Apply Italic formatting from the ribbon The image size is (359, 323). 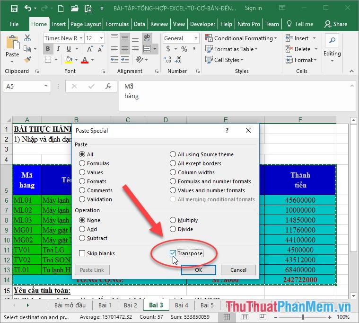pos(58,49)
